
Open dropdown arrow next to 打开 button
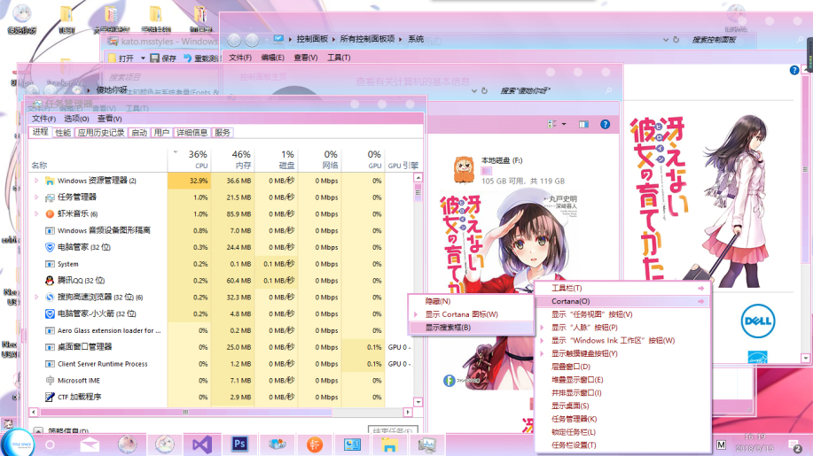[143, 58]
